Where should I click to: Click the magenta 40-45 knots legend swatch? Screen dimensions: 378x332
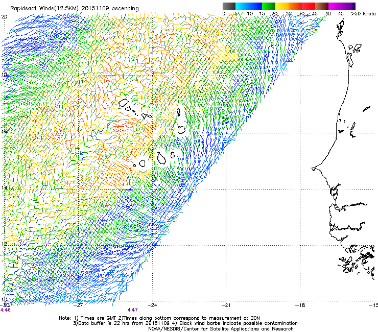click(335, 6)
